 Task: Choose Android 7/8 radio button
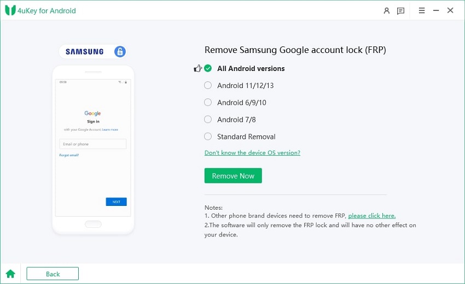click(x=208, y=120)
